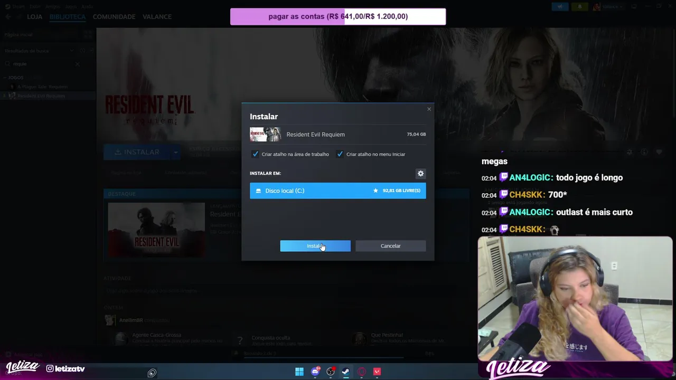This screenshot has height=380, width=676.
Task: Click the game page info icon
Action: [x=644, y=152]
